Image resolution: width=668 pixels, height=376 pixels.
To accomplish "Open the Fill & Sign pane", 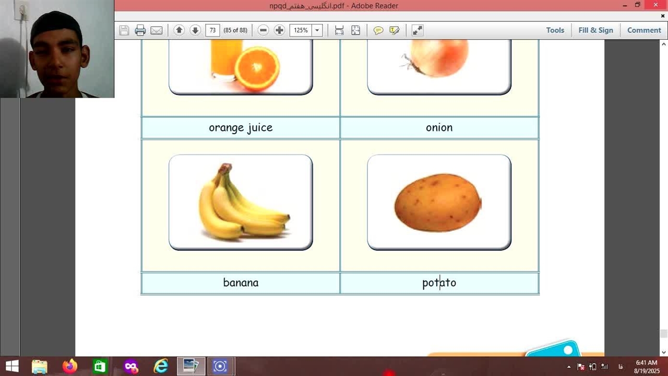I will tap(595, 30).
